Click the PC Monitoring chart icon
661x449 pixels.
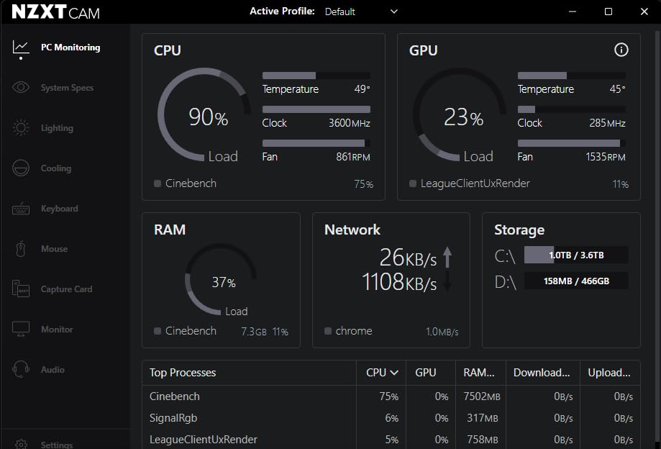21,47
